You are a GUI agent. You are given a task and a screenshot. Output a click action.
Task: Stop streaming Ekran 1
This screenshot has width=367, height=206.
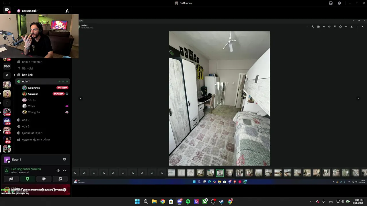coord(65,160)
